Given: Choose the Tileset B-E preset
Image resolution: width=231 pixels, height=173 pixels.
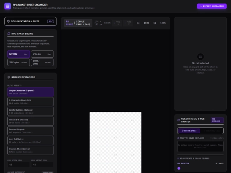Looking at the screenshot, I should coord(30,121).
